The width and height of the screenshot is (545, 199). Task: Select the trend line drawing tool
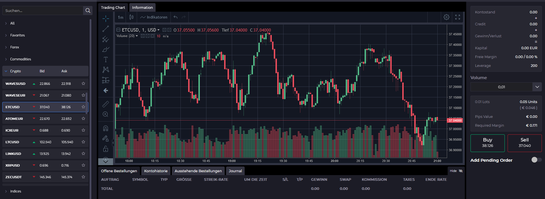pos(106,29)
